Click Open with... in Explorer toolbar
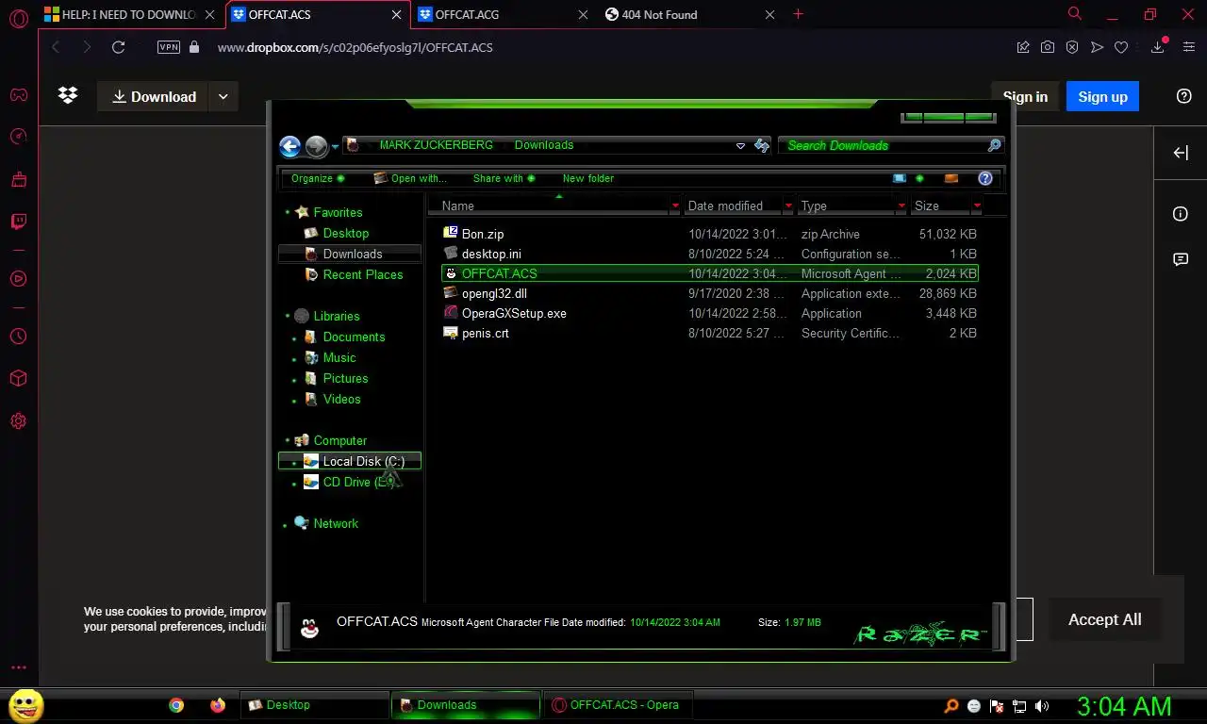1207x724 pixels. (x=410, y=178)
